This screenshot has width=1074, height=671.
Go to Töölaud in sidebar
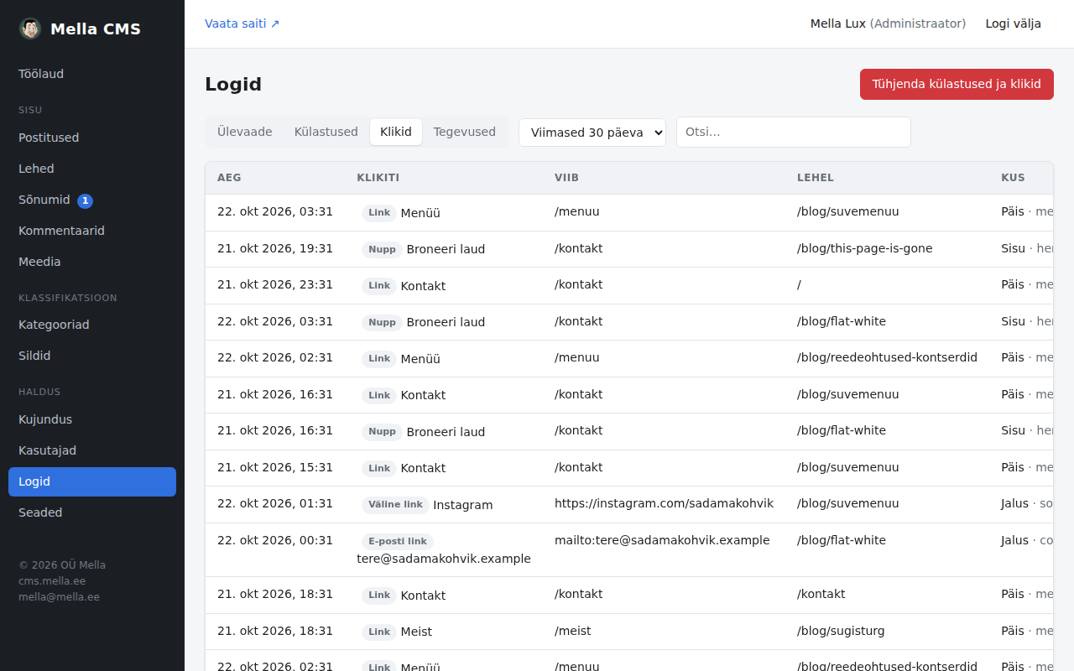[92, 74]
